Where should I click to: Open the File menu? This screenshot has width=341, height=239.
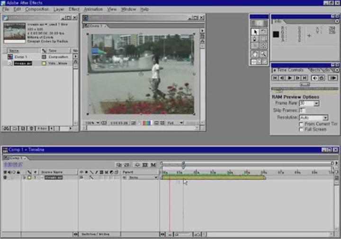tap(5, 9)
